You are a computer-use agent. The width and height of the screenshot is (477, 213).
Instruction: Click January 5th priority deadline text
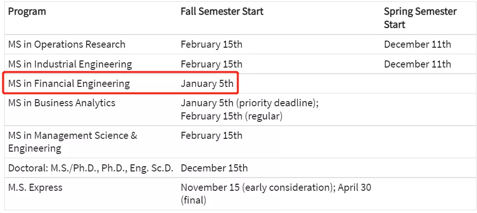pyautogui.click(x=249, y=103)
